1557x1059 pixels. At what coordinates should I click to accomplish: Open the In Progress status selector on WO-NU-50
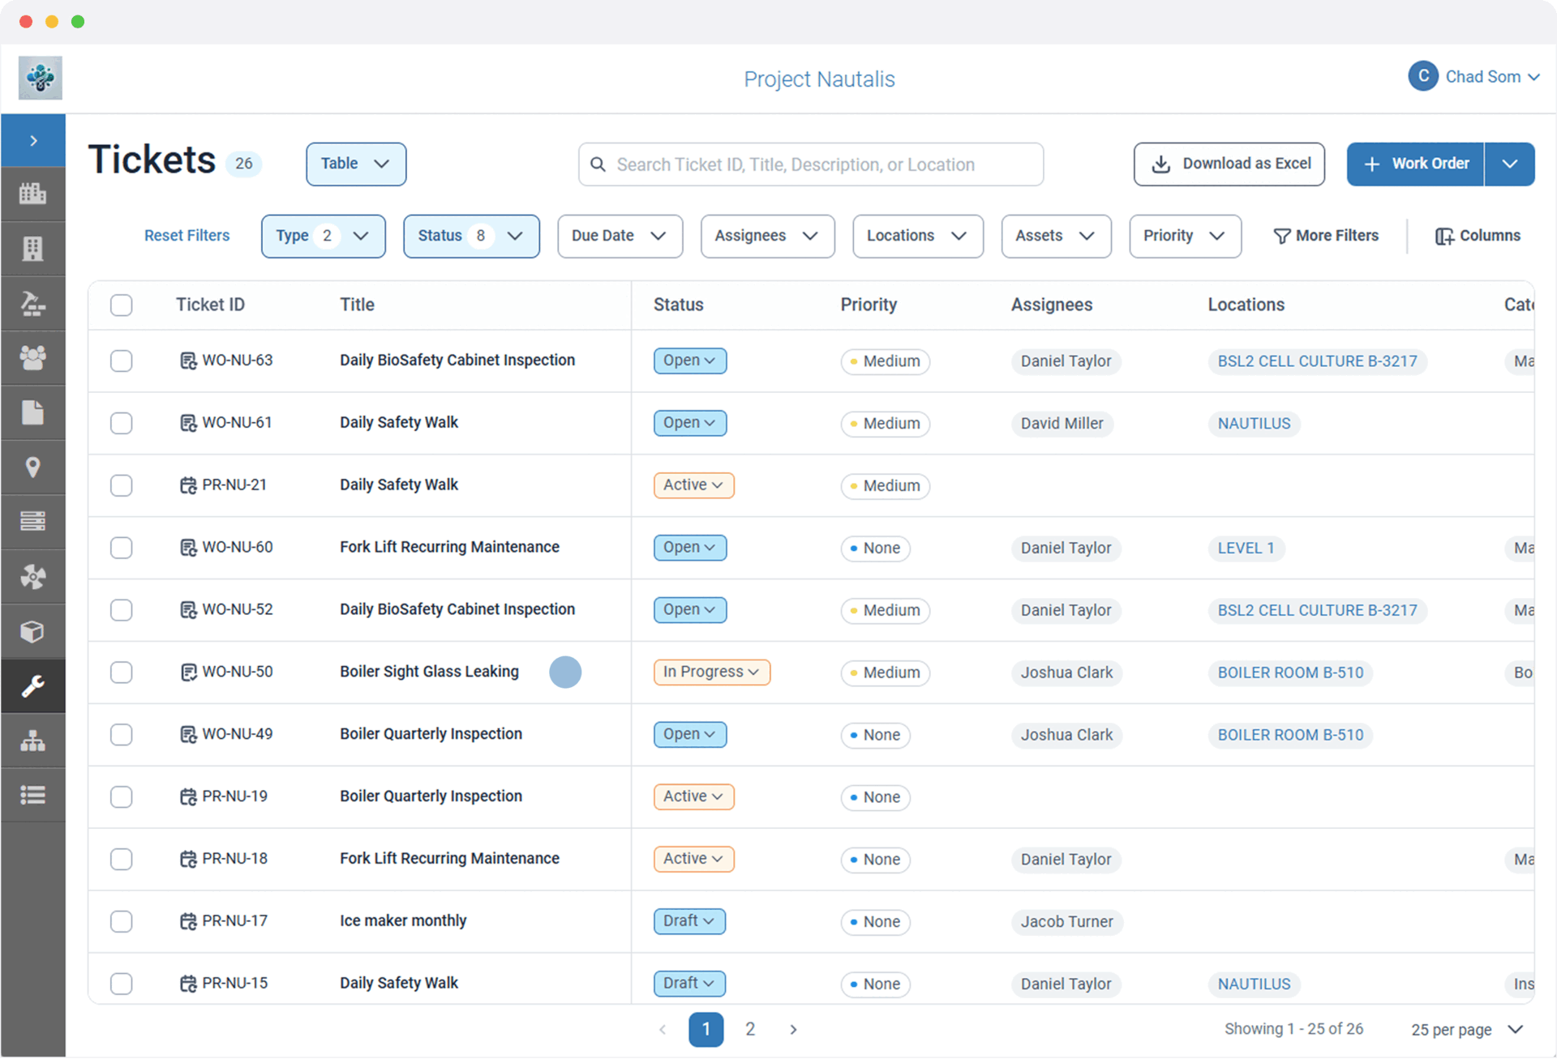pyautogui.click(x=711, y=672)
